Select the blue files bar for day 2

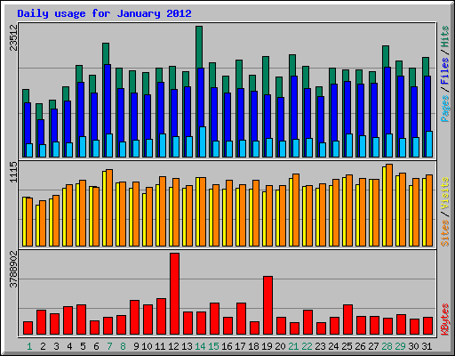pos(41,132)
